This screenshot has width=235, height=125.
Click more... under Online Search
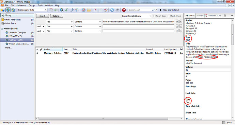click(8, 48)
